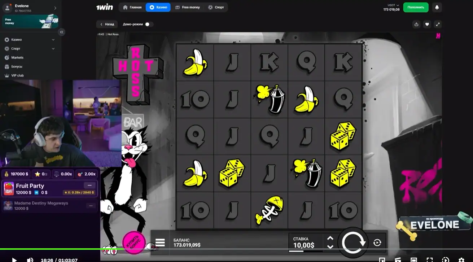Click the share icon above the game
The image size is (473, 262).
[416, 24]
